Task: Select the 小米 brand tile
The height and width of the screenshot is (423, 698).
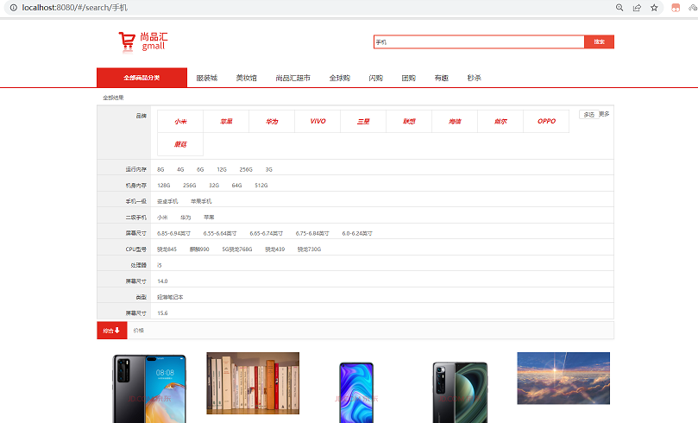Action: 180,121
